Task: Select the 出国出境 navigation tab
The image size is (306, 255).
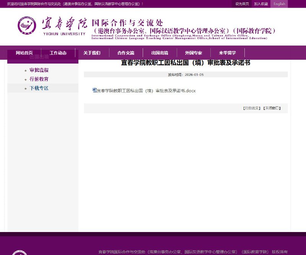Action: (159, 53)
